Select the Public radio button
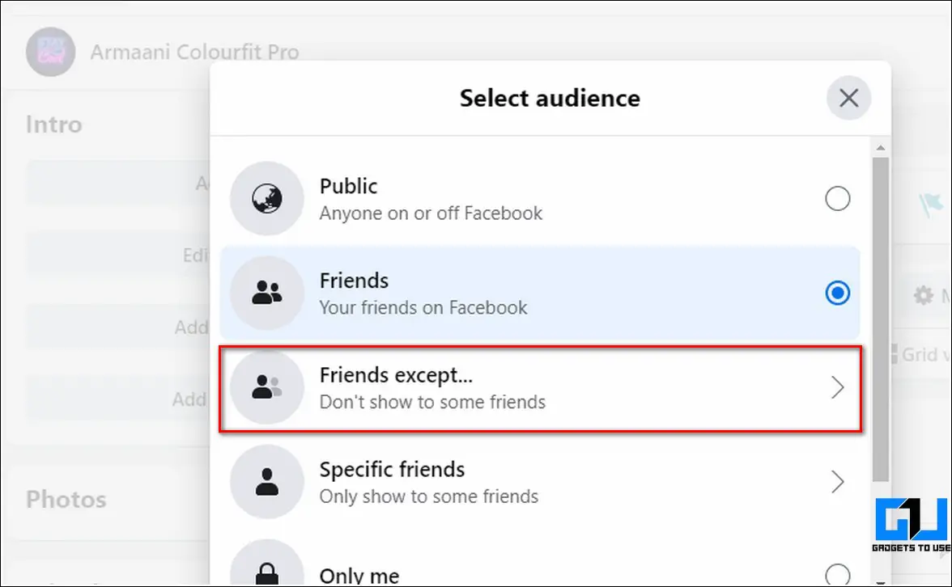952x587 pixels. point(837,198)
